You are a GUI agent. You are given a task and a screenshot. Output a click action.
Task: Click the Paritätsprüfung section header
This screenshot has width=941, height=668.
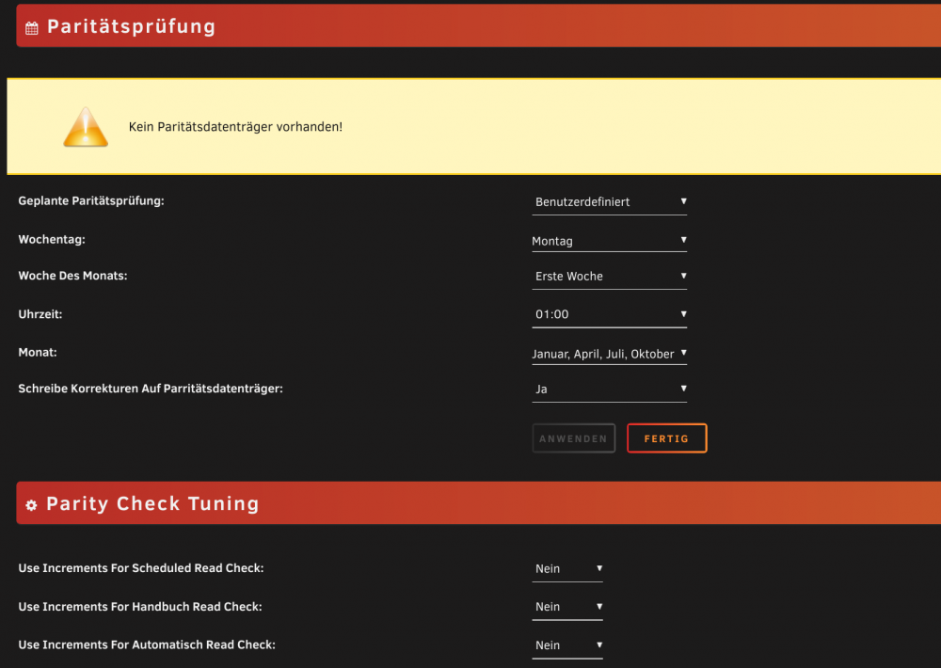(x=478, y=25)
